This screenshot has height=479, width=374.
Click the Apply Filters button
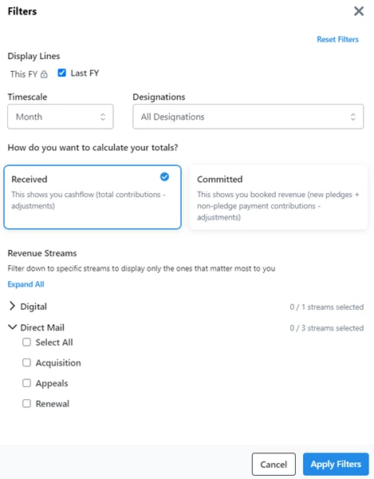[x=336, y=465]
